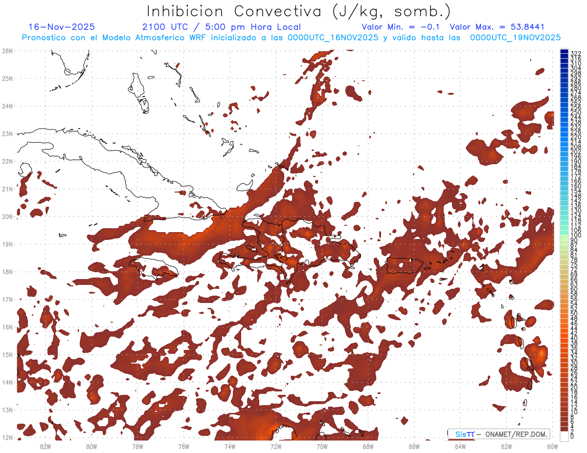Viewport: 587px width, 453px height.
Task: Click the 22N latitude label
Action: pos(7,161)
